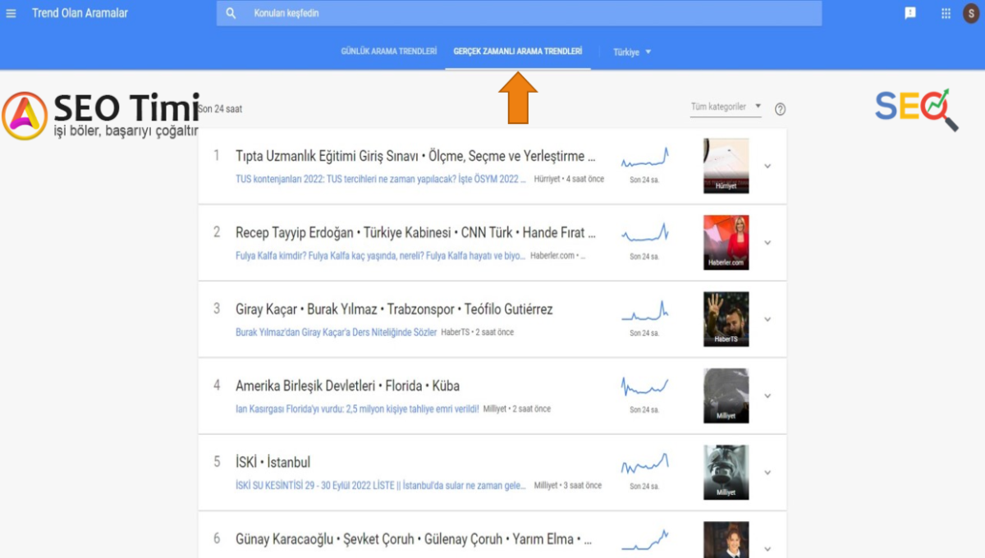Image resolution: width=985 pixels, height=558 pixels.
Task: Focus the Konuları keşfedin search field
Action: (x=519, y=13)
